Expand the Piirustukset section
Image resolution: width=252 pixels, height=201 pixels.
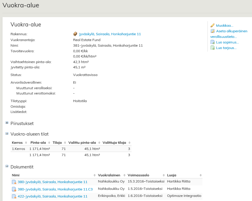pyautogui.click(x=7, y=123)
